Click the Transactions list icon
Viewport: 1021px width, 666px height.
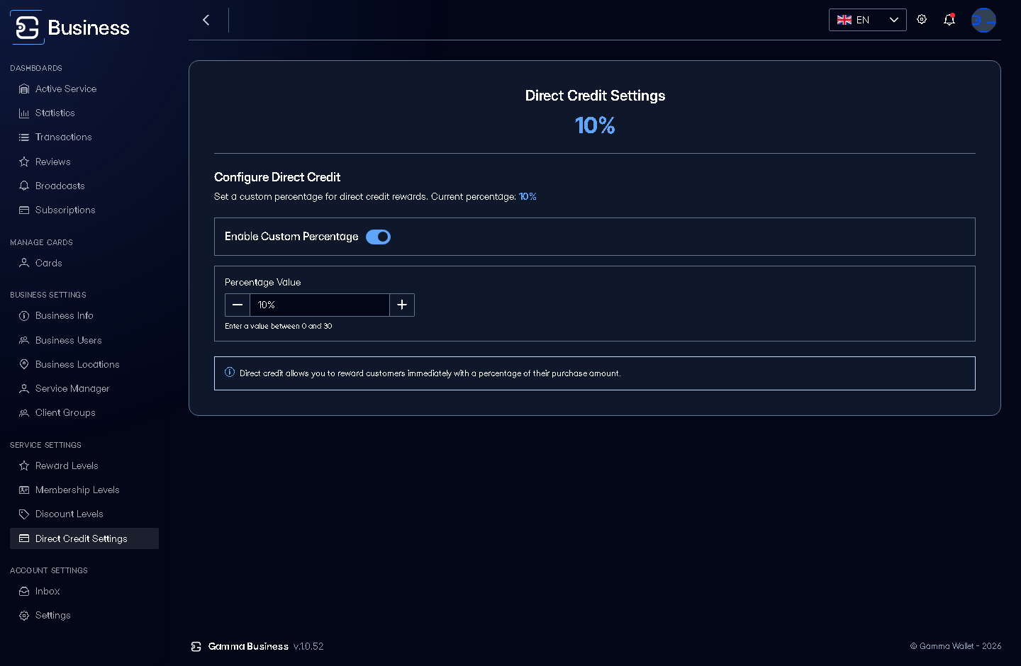coord(24,137)
